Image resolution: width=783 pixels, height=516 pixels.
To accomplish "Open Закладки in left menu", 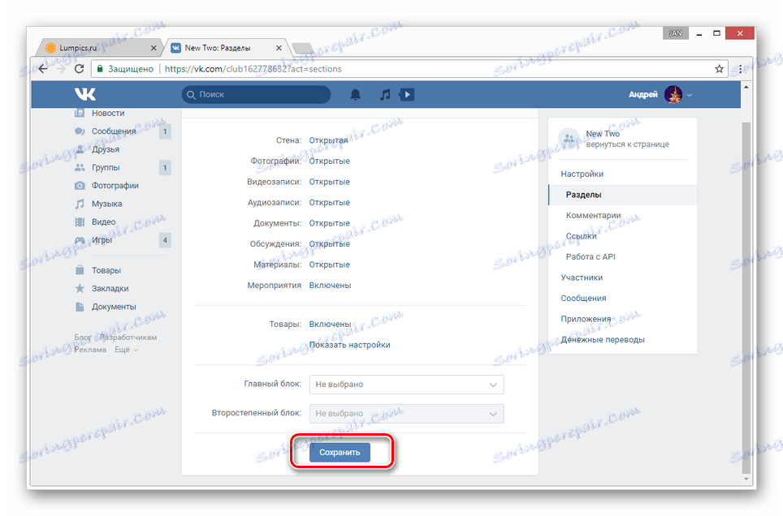I will tap(110, 289).
